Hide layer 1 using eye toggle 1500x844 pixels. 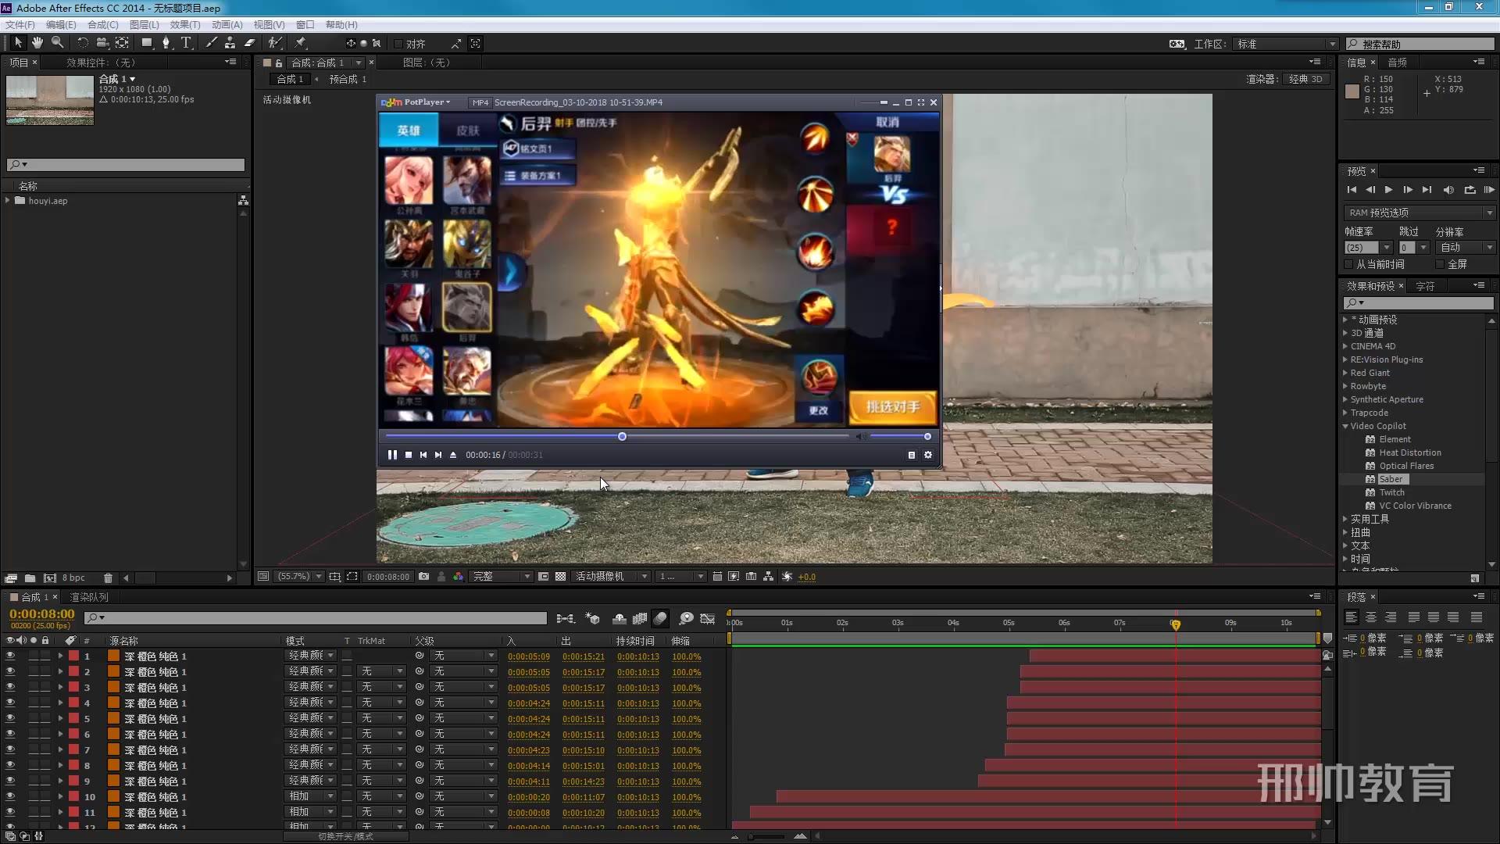pyautogui.click(x=10, y=656)
